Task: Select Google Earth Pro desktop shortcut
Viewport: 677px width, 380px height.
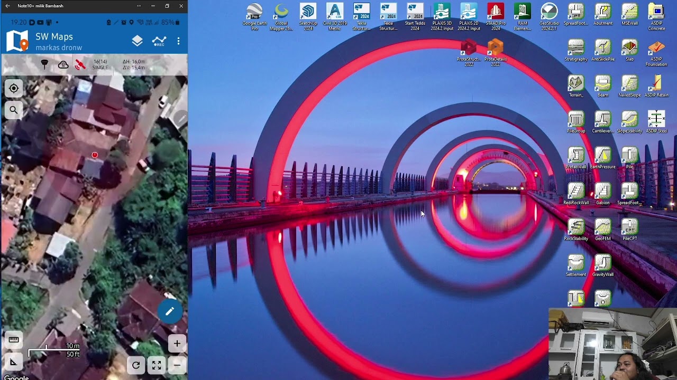Action: 254,17
